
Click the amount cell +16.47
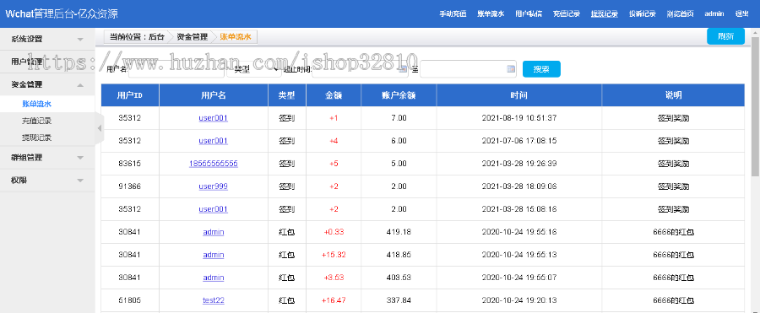334,300
